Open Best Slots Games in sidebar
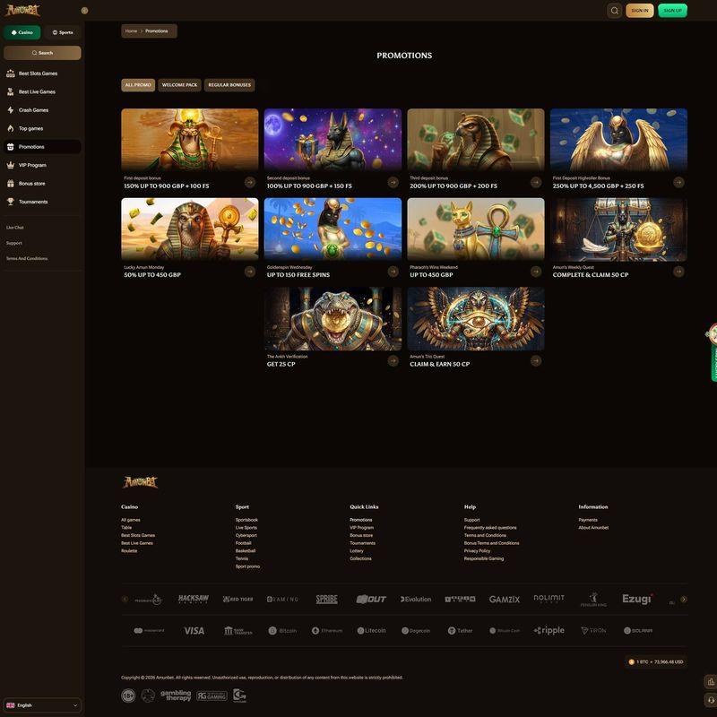Image resolution: width=717 pixels, height=717 pixels. [42, 73]
